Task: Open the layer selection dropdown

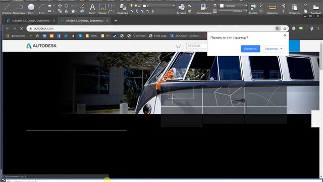Action: tap(152, 6)
